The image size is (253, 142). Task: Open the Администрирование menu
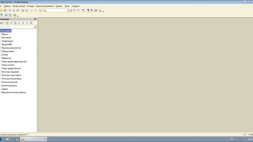45,6
